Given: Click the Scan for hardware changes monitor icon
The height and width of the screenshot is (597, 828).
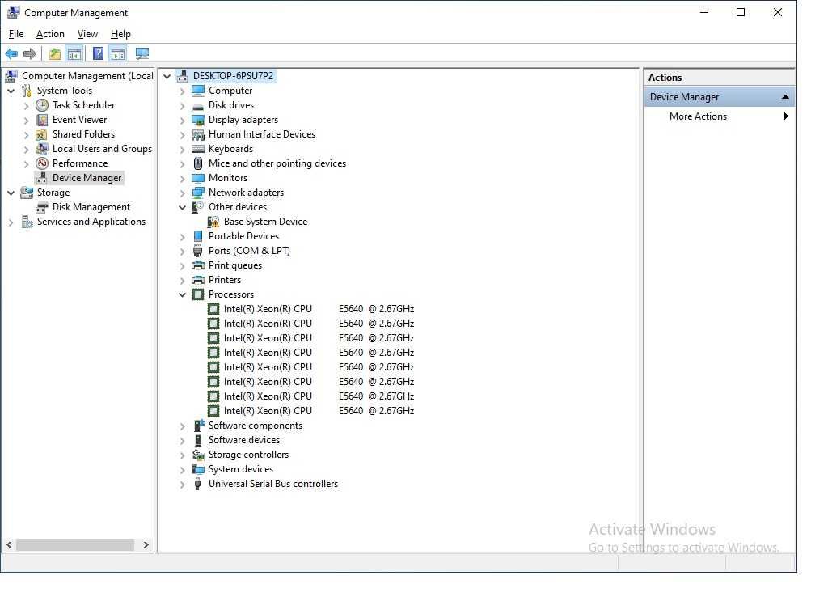Looking at the screenshot, I should coord(142,54).
